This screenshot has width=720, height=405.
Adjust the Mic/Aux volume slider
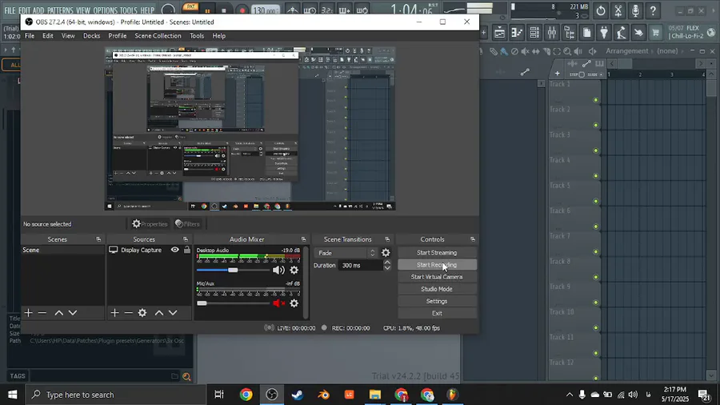(233, 303)
